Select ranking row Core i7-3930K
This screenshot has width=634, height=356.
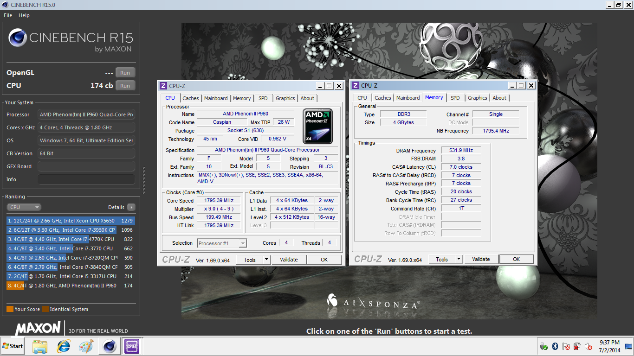click(x=71, y=230)
